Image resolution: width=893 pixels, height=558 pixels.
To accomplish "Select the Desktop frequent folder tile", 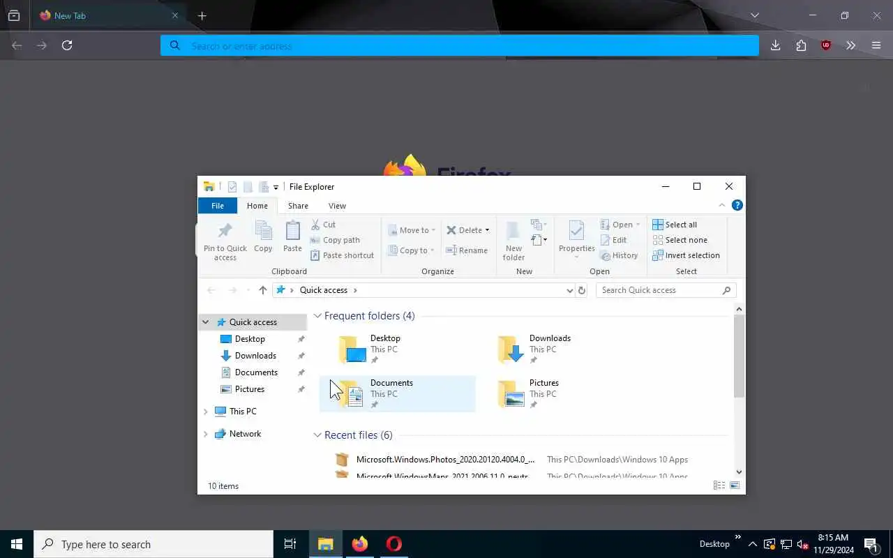I will [x=397, y=349].
